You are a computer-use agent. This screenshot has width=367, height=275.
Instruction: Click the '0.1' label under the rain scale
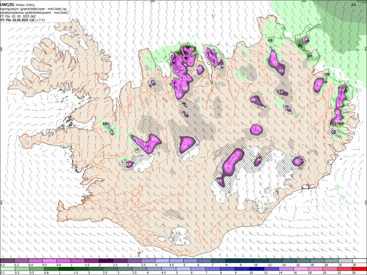tap(2, 273)
